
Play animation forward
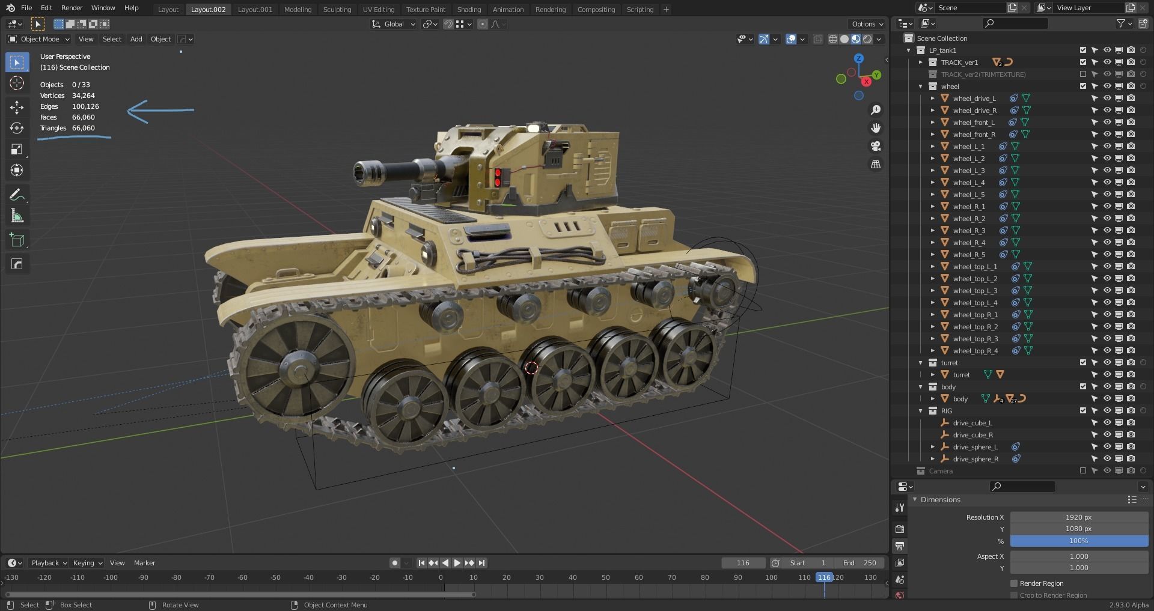[x=457, y=563]
